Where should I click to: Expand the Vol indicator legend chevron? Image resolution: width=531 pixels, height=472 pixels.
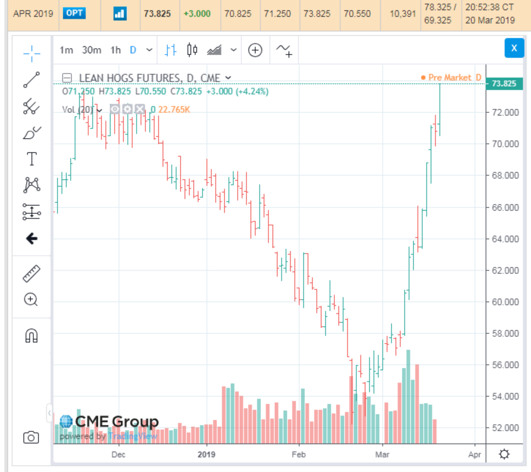99,110
